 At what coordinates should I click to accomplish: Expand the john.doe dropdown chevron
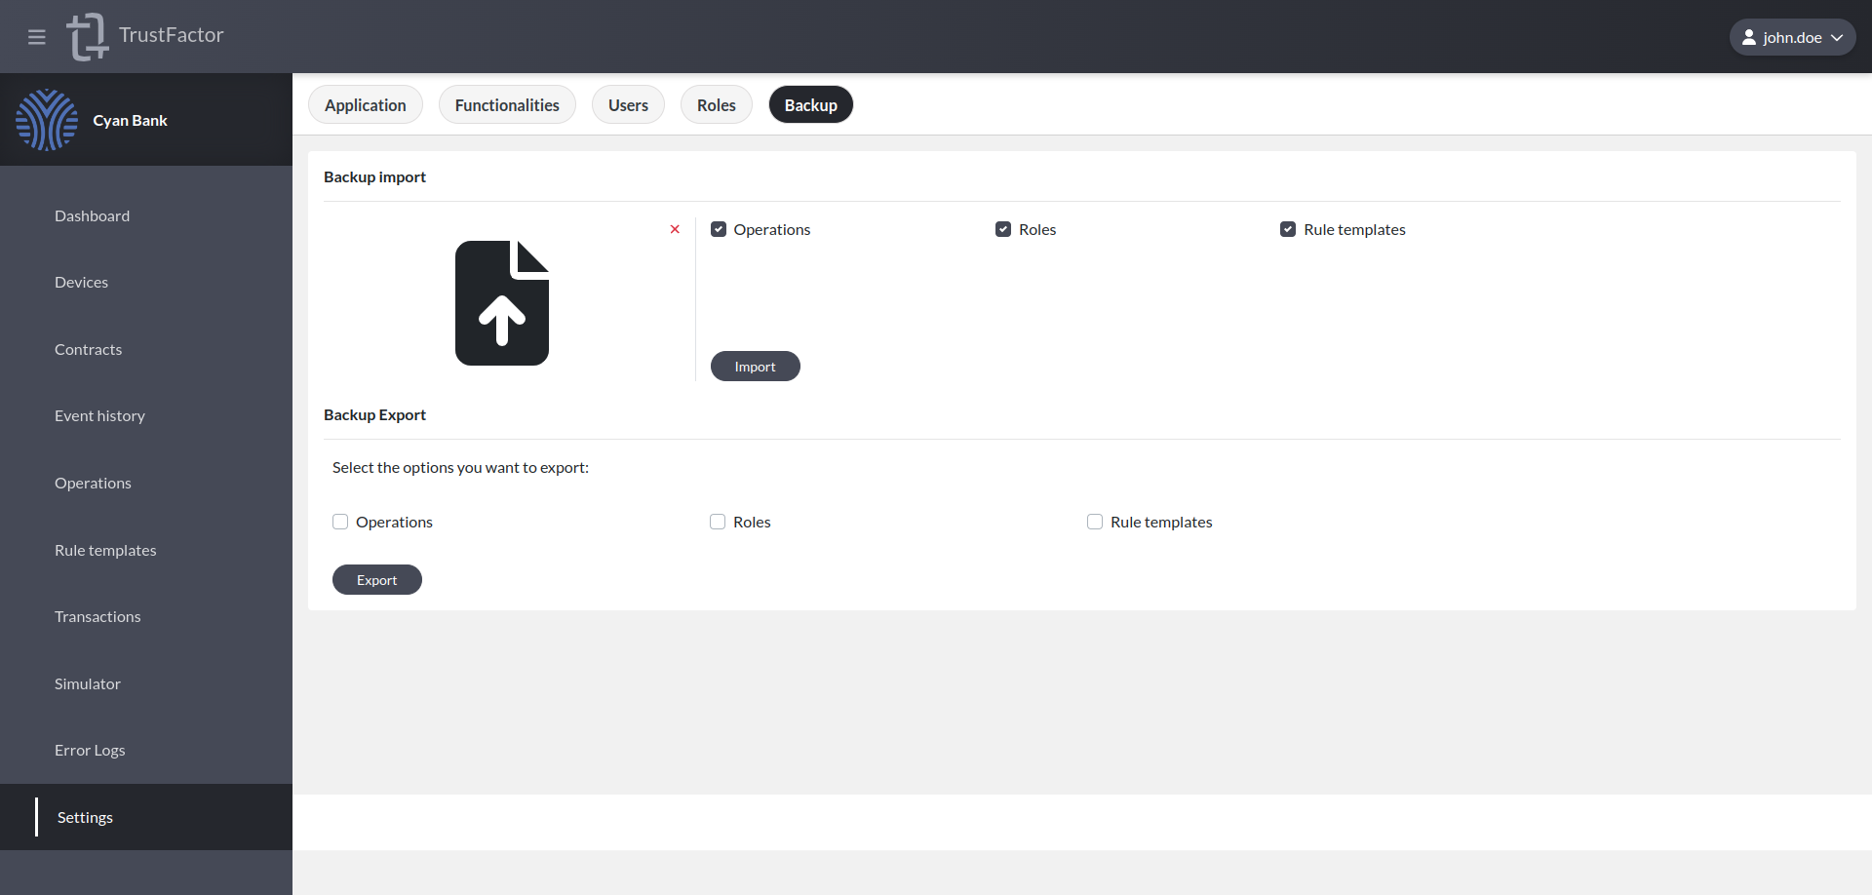point(1837,37)
